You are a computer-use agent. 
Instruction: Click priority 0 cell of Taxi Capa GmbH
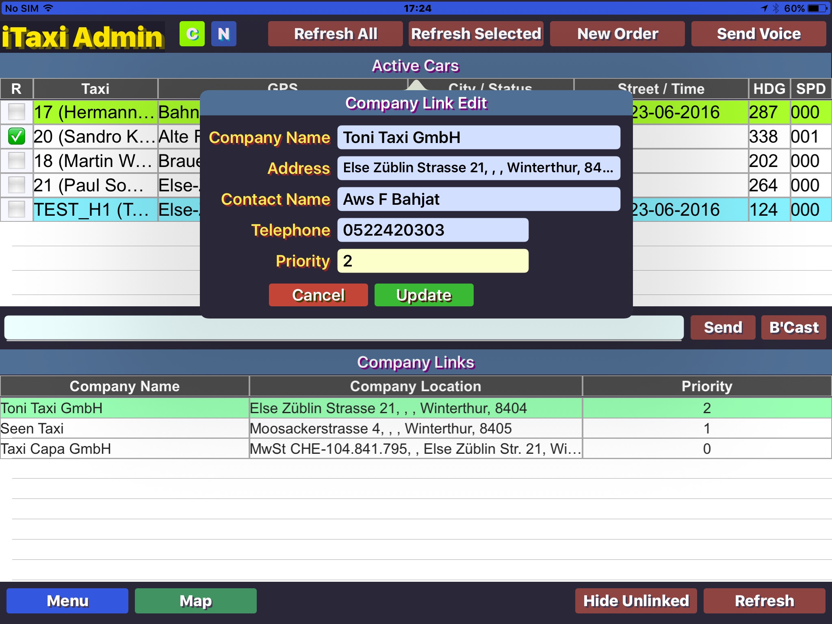[x=707, y=448]
